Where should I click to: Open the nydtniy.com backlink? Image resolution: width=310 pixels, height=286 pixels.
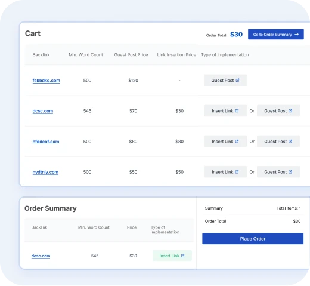point(45,172)
